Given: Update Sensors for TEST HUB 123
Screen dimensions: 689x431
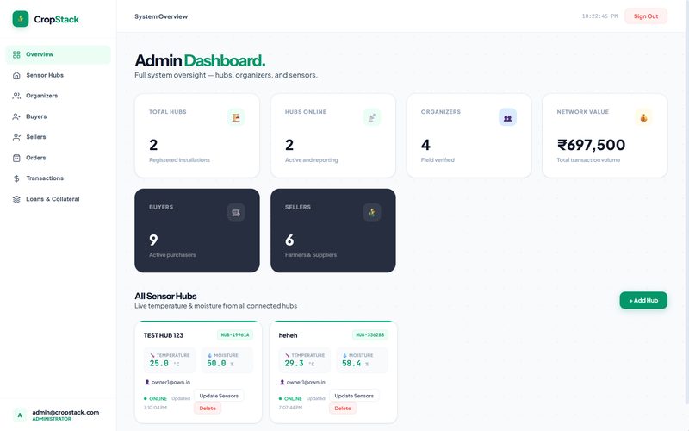Looking at the screenshot, I should [x=219, y=396].
